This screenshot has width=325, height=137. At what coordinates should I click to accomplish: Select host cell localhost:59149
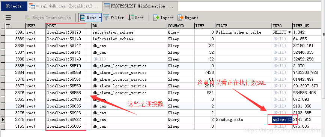coord(69,39)
